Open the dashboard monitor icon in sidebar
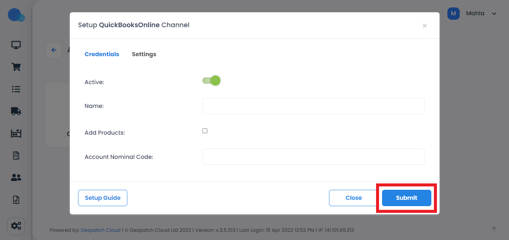 tap(16, 45)
